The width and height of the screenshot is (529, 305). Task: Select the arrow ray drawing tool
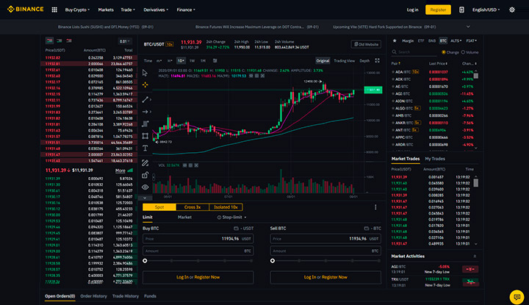point(145,112)
